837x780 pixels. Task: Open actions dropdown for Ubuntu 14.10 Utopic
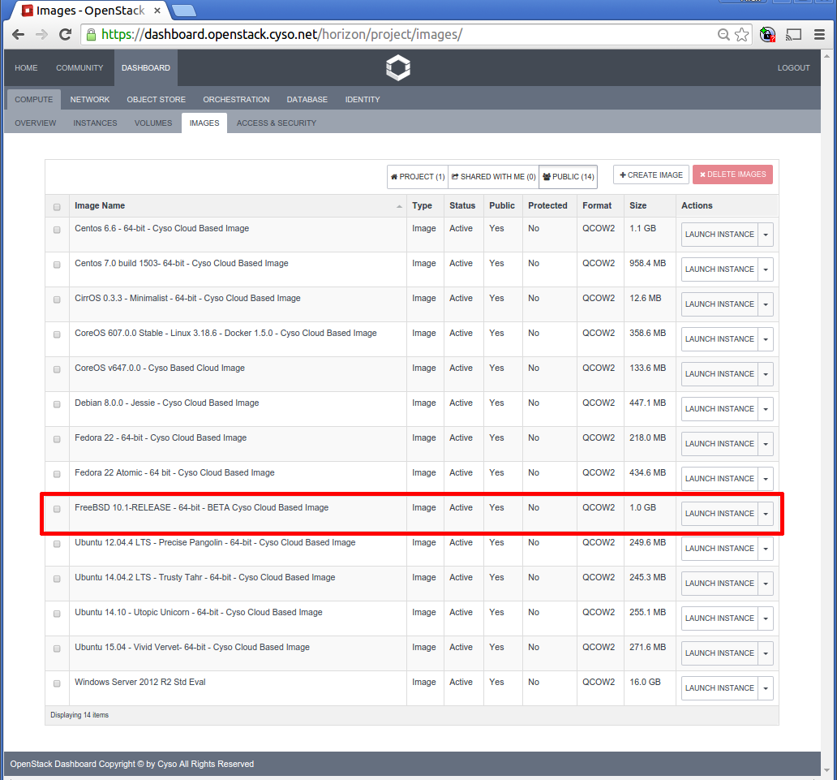coord(766,618)
